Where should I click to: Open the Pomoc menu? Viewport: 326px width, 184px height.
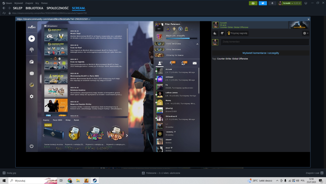tap(44, 3)
